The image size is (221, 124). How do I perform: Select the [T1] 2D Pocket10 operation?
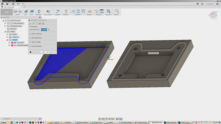tap(23, 46)
